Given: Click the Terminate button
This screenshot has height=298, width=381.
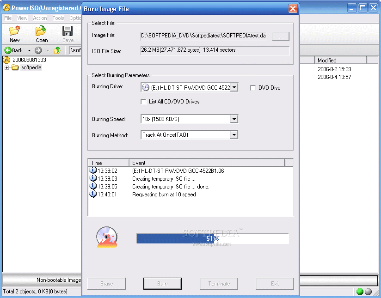Looking at the screenshot, I should click(219, 283).
